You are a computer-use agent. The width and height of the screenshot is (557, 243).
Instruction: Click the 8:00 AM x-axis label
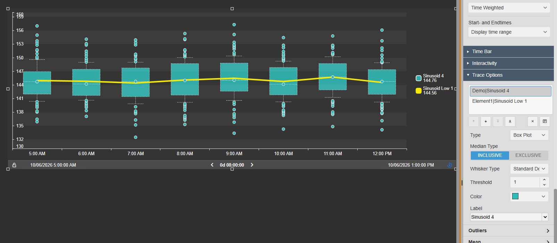point(185,153)
